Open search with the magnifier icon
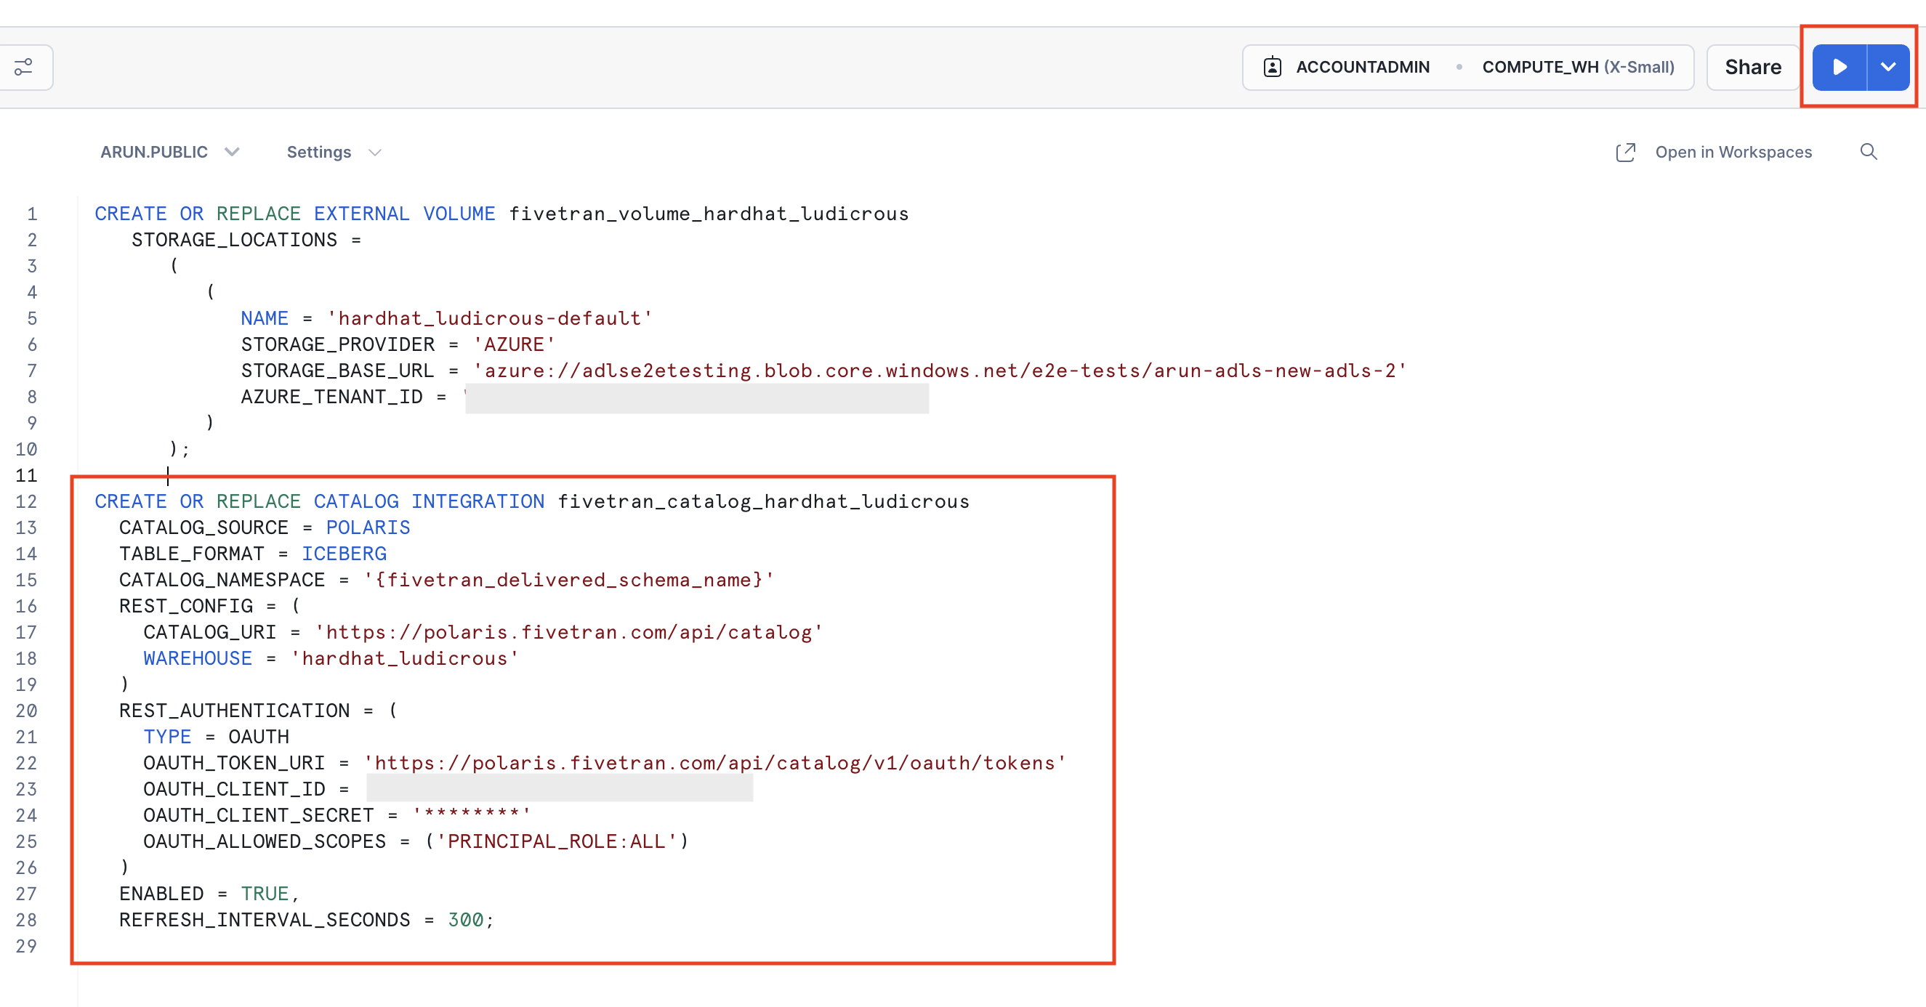Screen dimensions: 1926x1007 [x=1869, y=152]
